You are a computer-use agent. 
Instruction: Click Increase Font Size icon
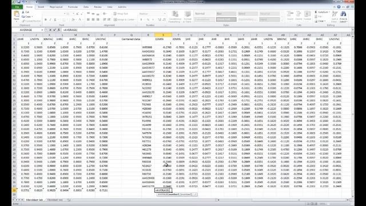pos(77,14)
